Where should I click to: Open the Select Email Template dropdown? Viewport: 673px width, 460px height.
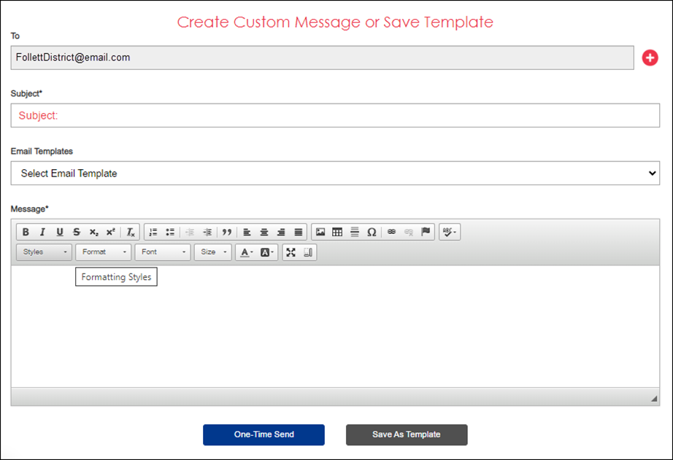335,174
